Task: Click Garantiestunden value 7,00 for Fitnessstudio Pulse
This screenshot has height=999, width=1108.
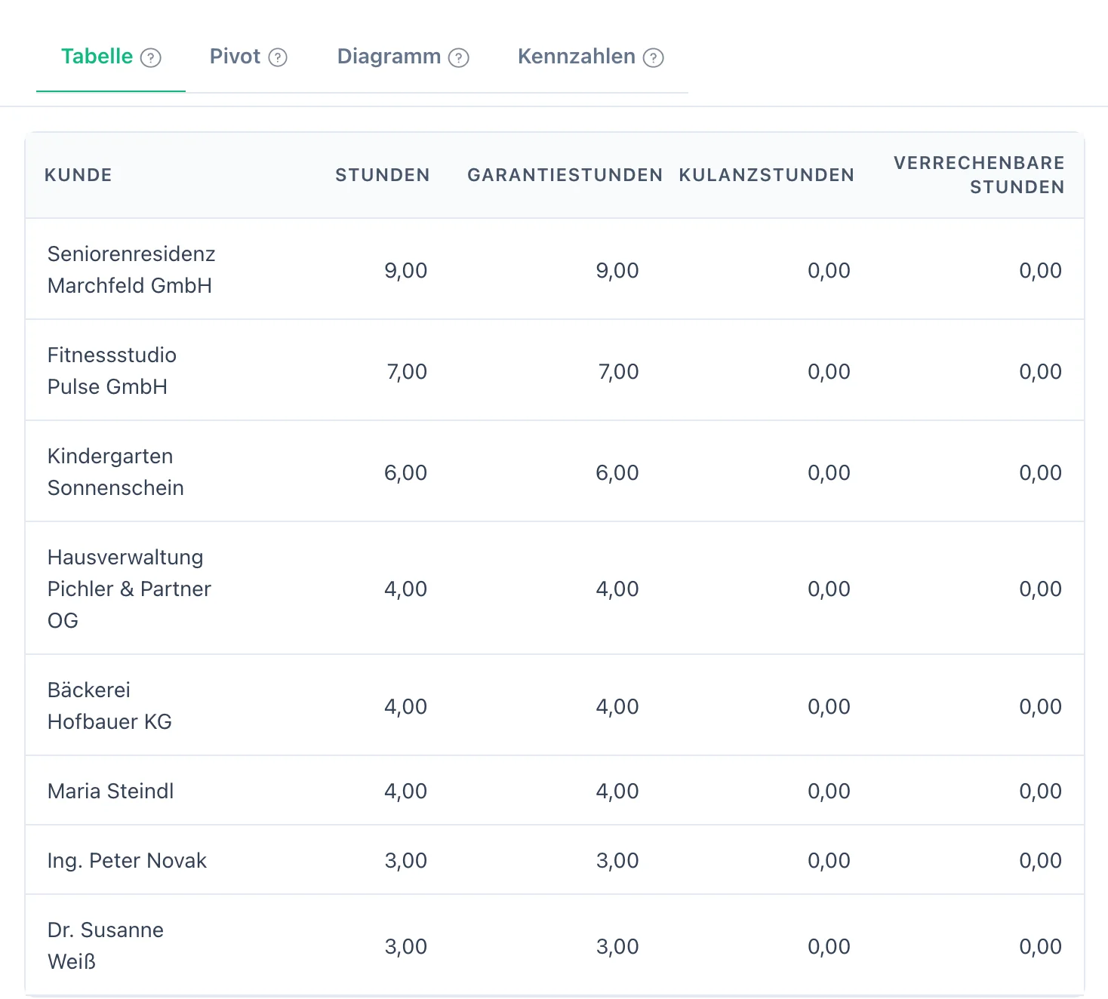Action: 618,372
